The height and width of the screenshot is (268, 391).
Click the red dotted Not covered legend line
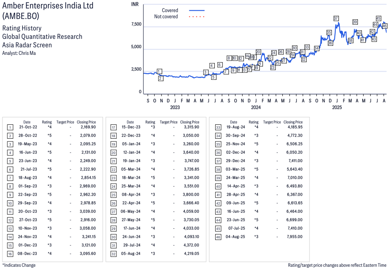[x=197, y=17]
